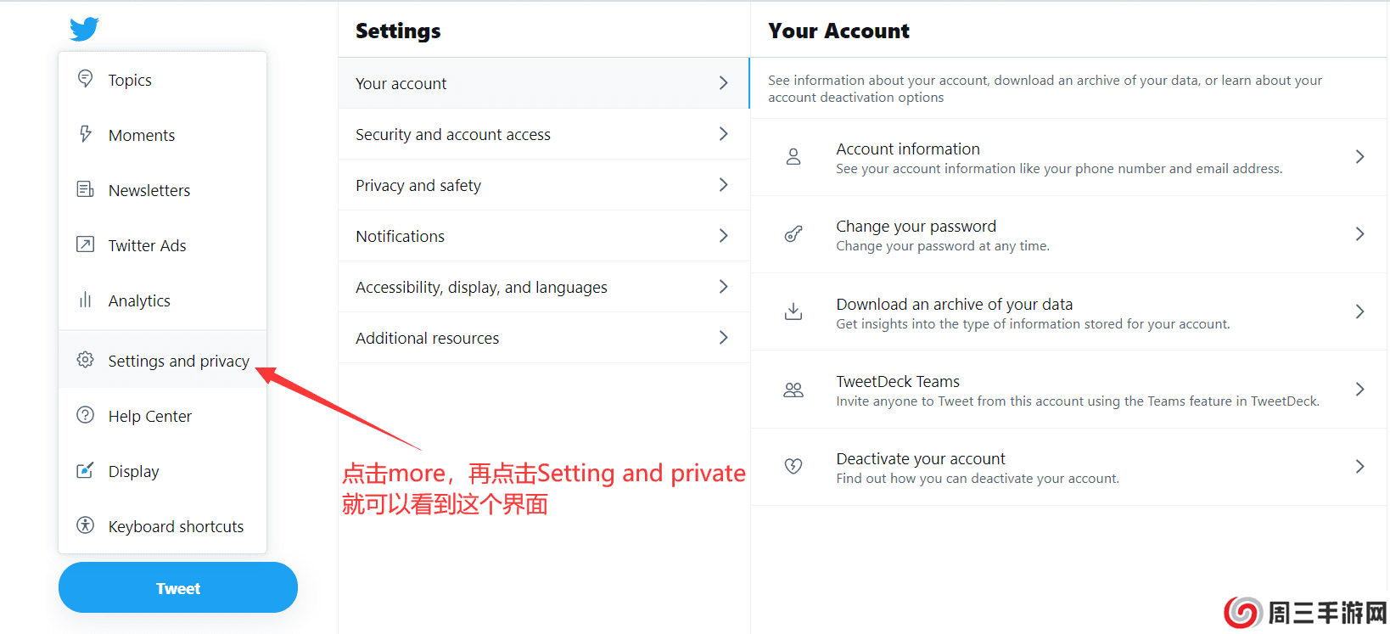The image size is (1390, 634).
Task: Click the Twitter Ads icon
Action: pos(85,244)
